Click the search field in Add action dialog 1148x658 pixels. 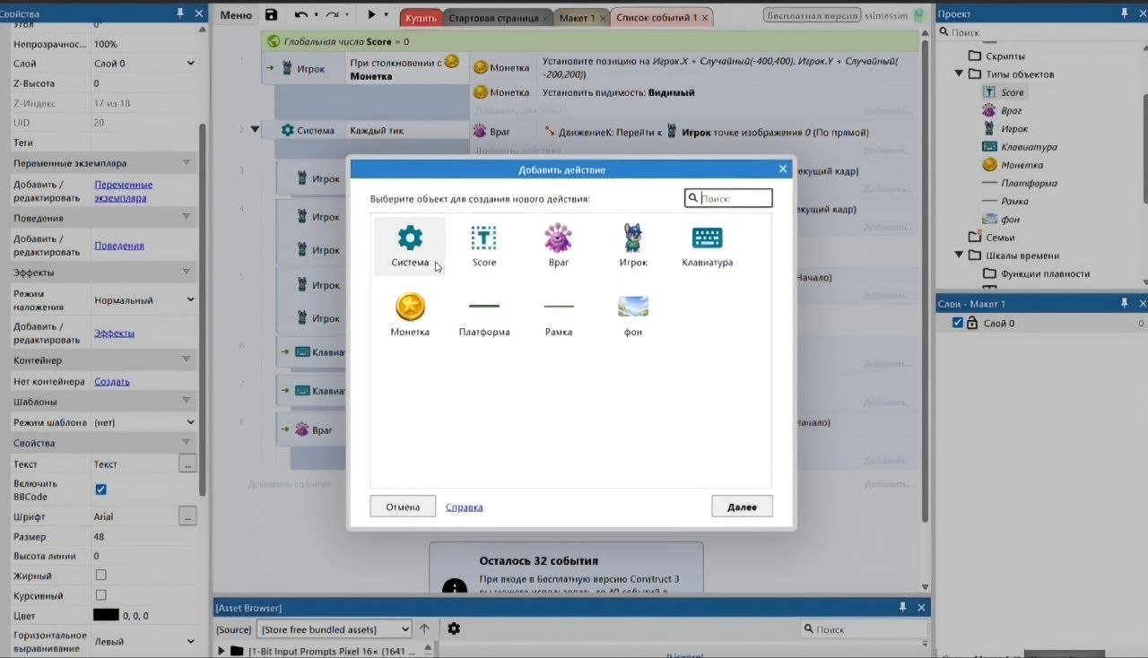point(728,198)
